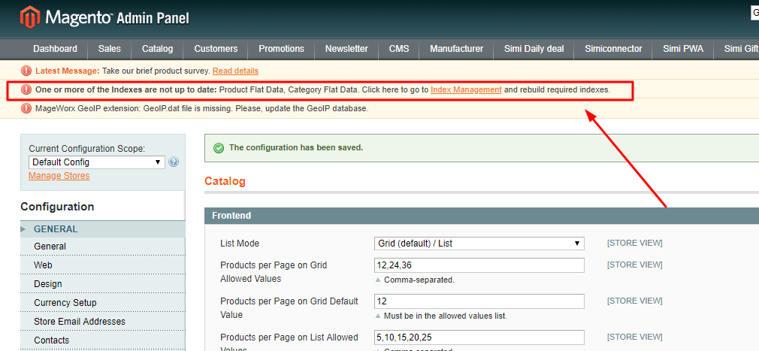
Task: Open the Simiconnector menu
Action: click(x=613, y=49)
